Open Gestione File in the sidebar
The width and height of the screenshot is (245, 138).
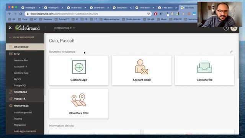pyautogui.click(x=21, y=61)
